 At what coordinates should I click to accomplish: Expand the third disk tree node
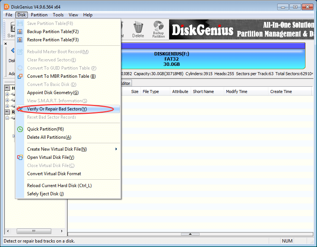pos(7,106)
